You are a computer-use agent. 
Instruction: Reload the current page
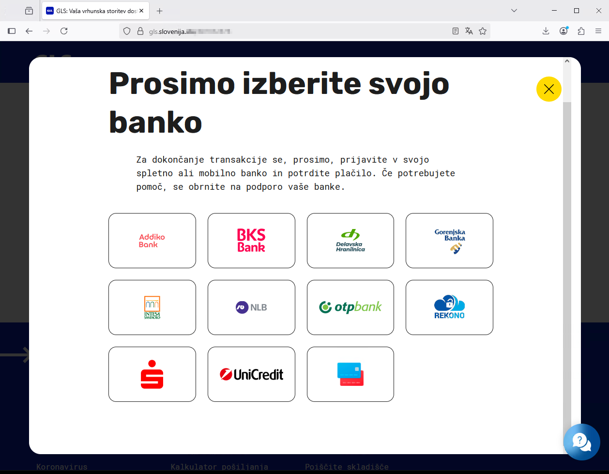[x=64, y=31]
